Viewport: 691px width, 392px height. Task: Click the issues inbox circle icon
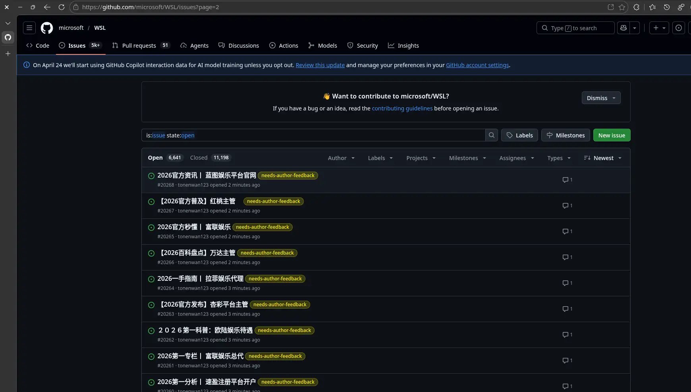click(x=679, y=28)
